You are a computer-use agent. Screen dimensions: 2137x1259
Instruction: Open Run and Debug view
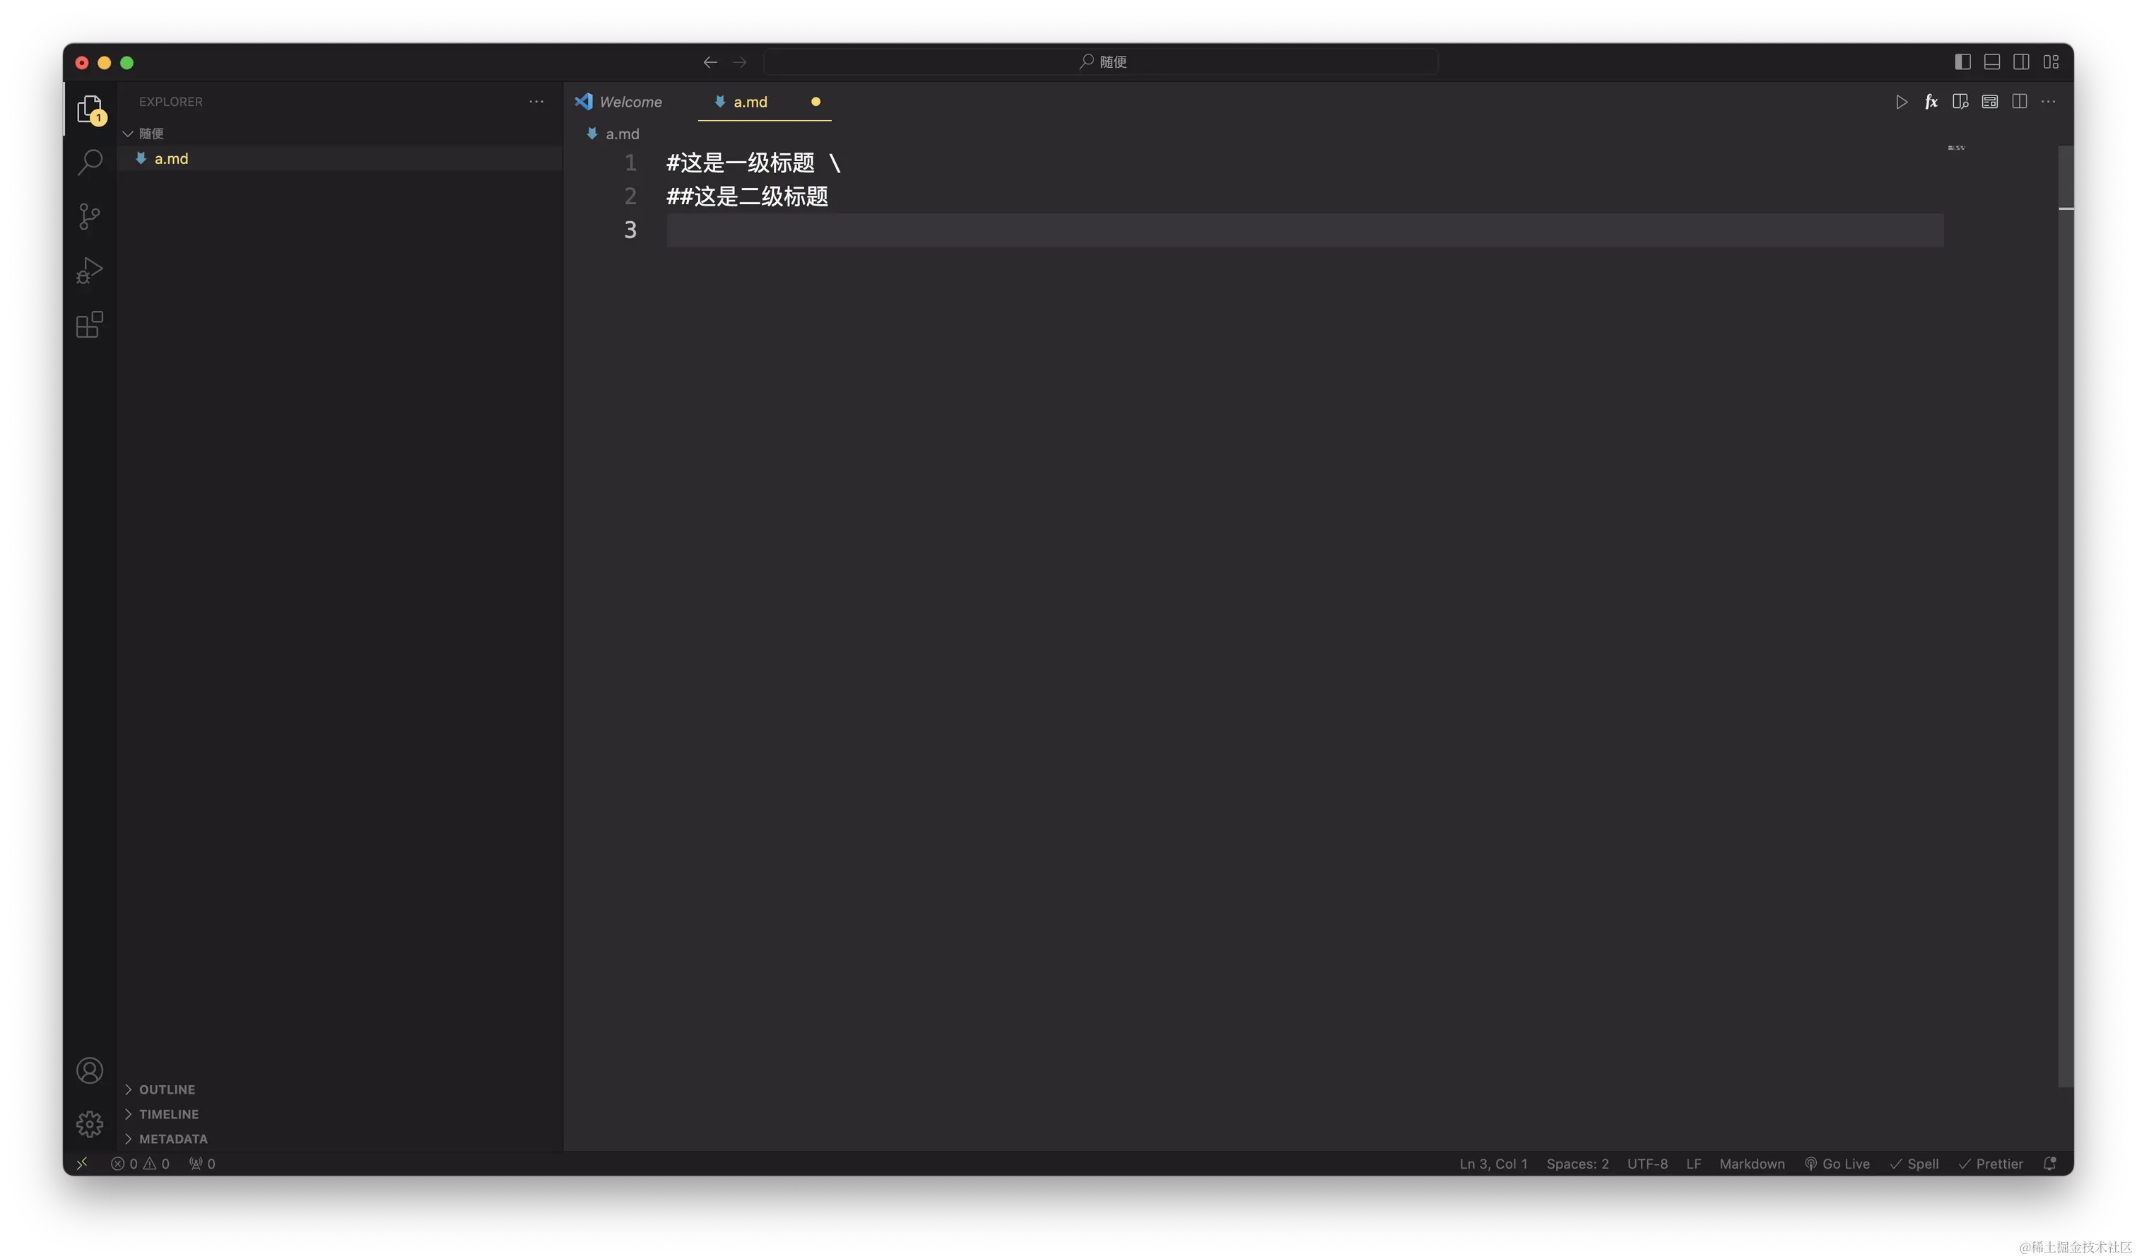point(89,271)
